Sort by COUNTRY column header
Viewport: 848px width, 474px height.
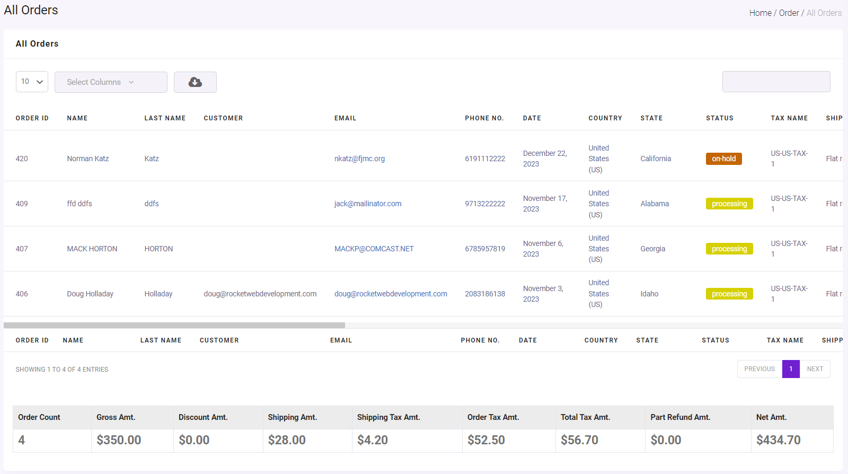click(x=605, y=118)
